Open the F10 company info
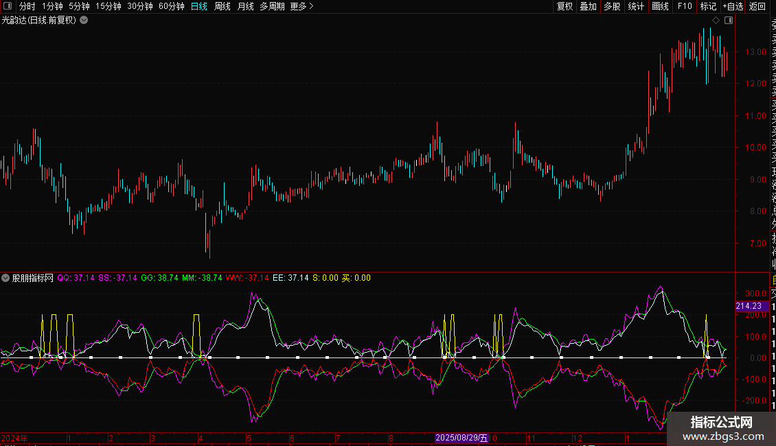The width and height of the screenshot is (776, 446). 685,6
